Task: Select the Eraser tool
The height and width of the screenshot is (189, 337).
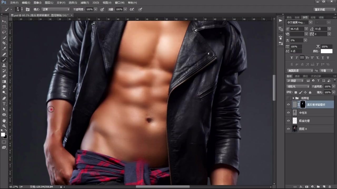Action: click(x=4, y=76)
